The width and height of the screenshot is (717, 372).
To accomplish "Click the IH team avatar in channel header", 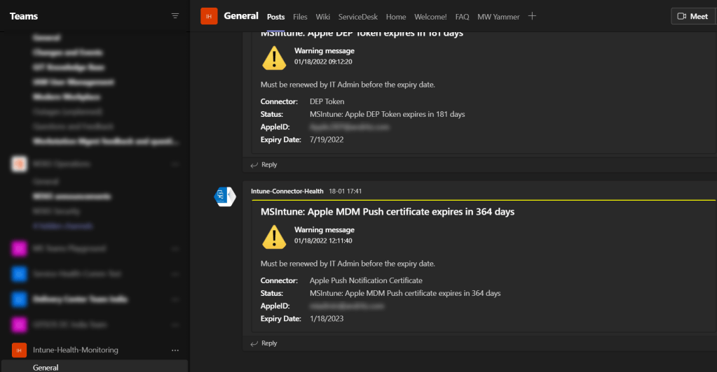I will pyautogui.click(x=209, y=16).
